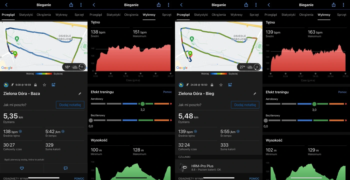The height and width of the screenshot is (180, 350).
Task: Open the Pomoc link in Efekt treningu
Action: (167, 92)
